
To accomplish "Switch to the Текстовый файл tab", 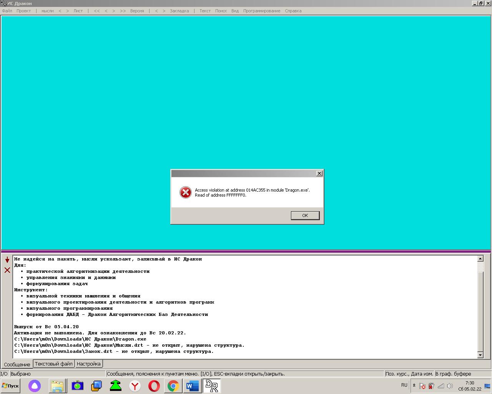I will pyautogui.click(x=53, y=364).
